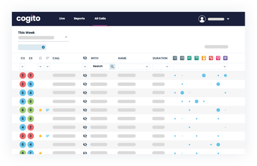Viewport: 257px width, 166px height.
Task: Open notes on the starred CX 2 EX 3 call
Action: (x=47, y=136)
